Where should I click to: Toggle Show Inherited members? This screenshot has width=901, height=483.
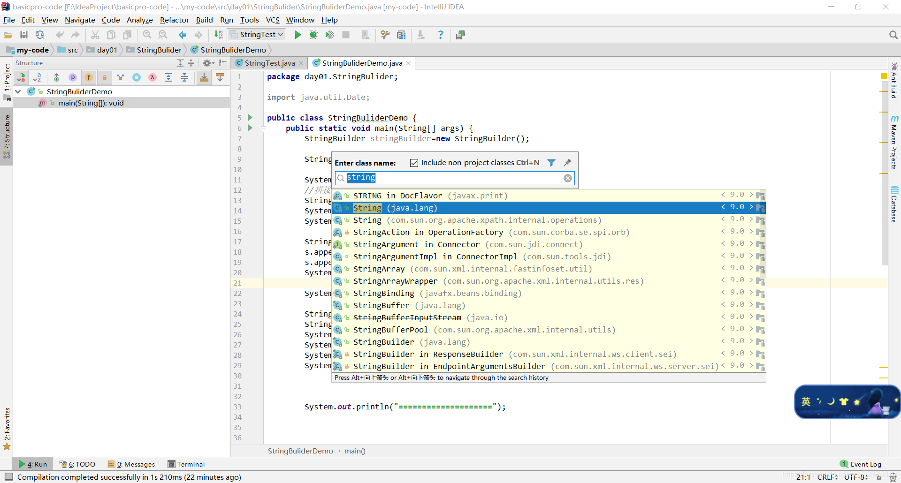[57, 78]
